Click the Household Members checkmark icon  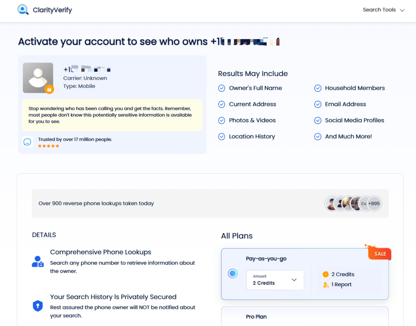click(318, 88)
